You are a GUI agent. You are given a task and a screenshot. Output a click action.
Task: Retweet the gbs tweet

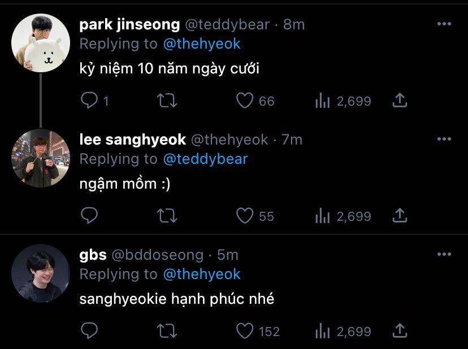167,331
